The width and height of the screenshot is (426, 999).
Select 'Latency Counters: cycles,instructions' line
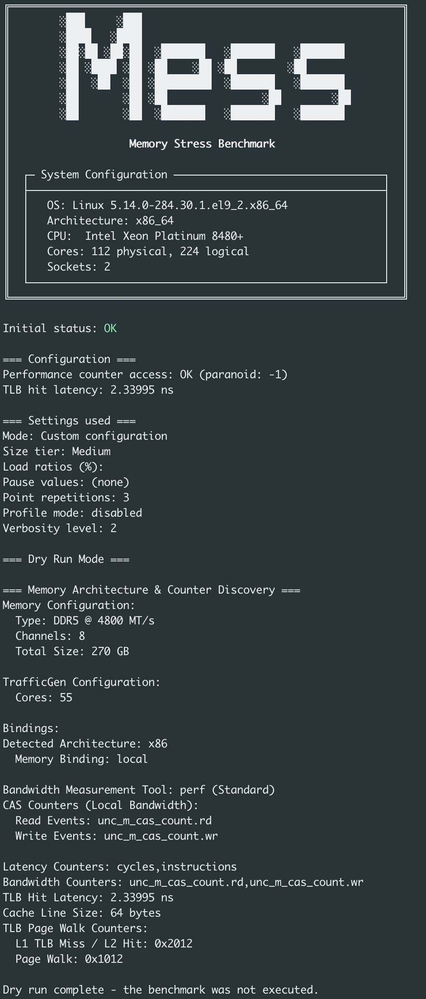(x=120, y=867)
